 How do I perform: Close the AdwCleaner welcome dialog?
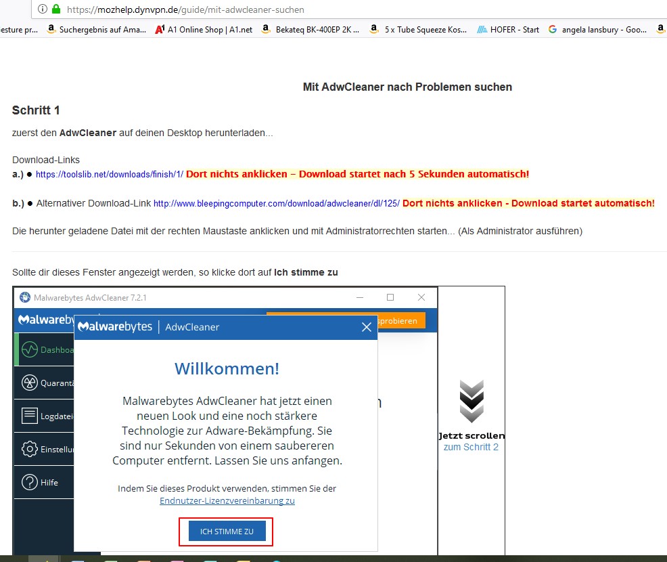pos(366,327)
